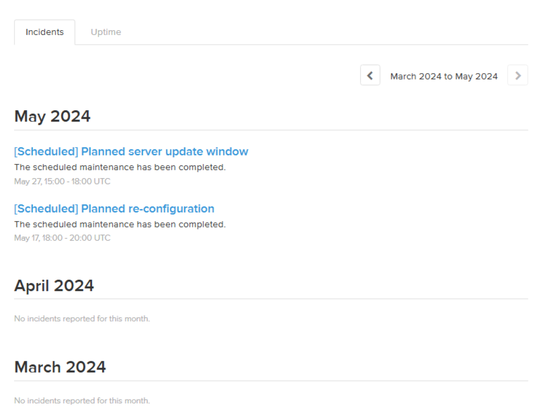This screenshot has width=537, height=419.
Task: Switch to the Uptime tab
Action: point(106,32)
